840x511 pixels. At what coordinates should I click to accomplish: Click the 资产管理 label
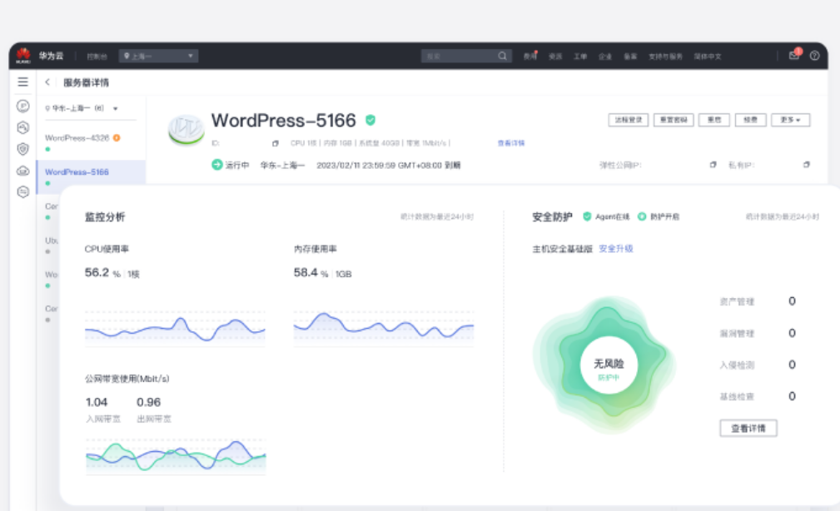(x=737, y=301)
